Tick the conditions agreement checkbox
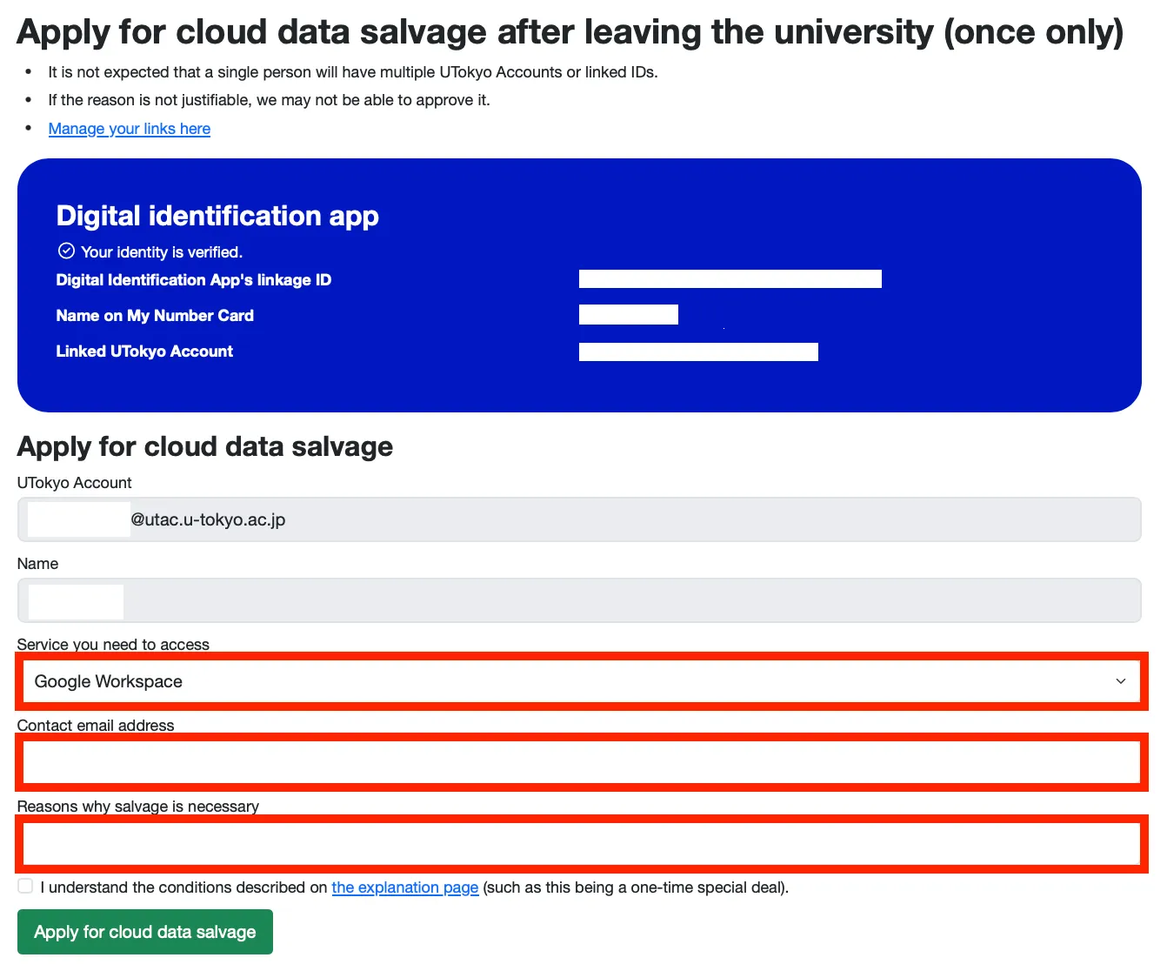The width and height of the screenshot is (1167, 971). tap(26, 886)
